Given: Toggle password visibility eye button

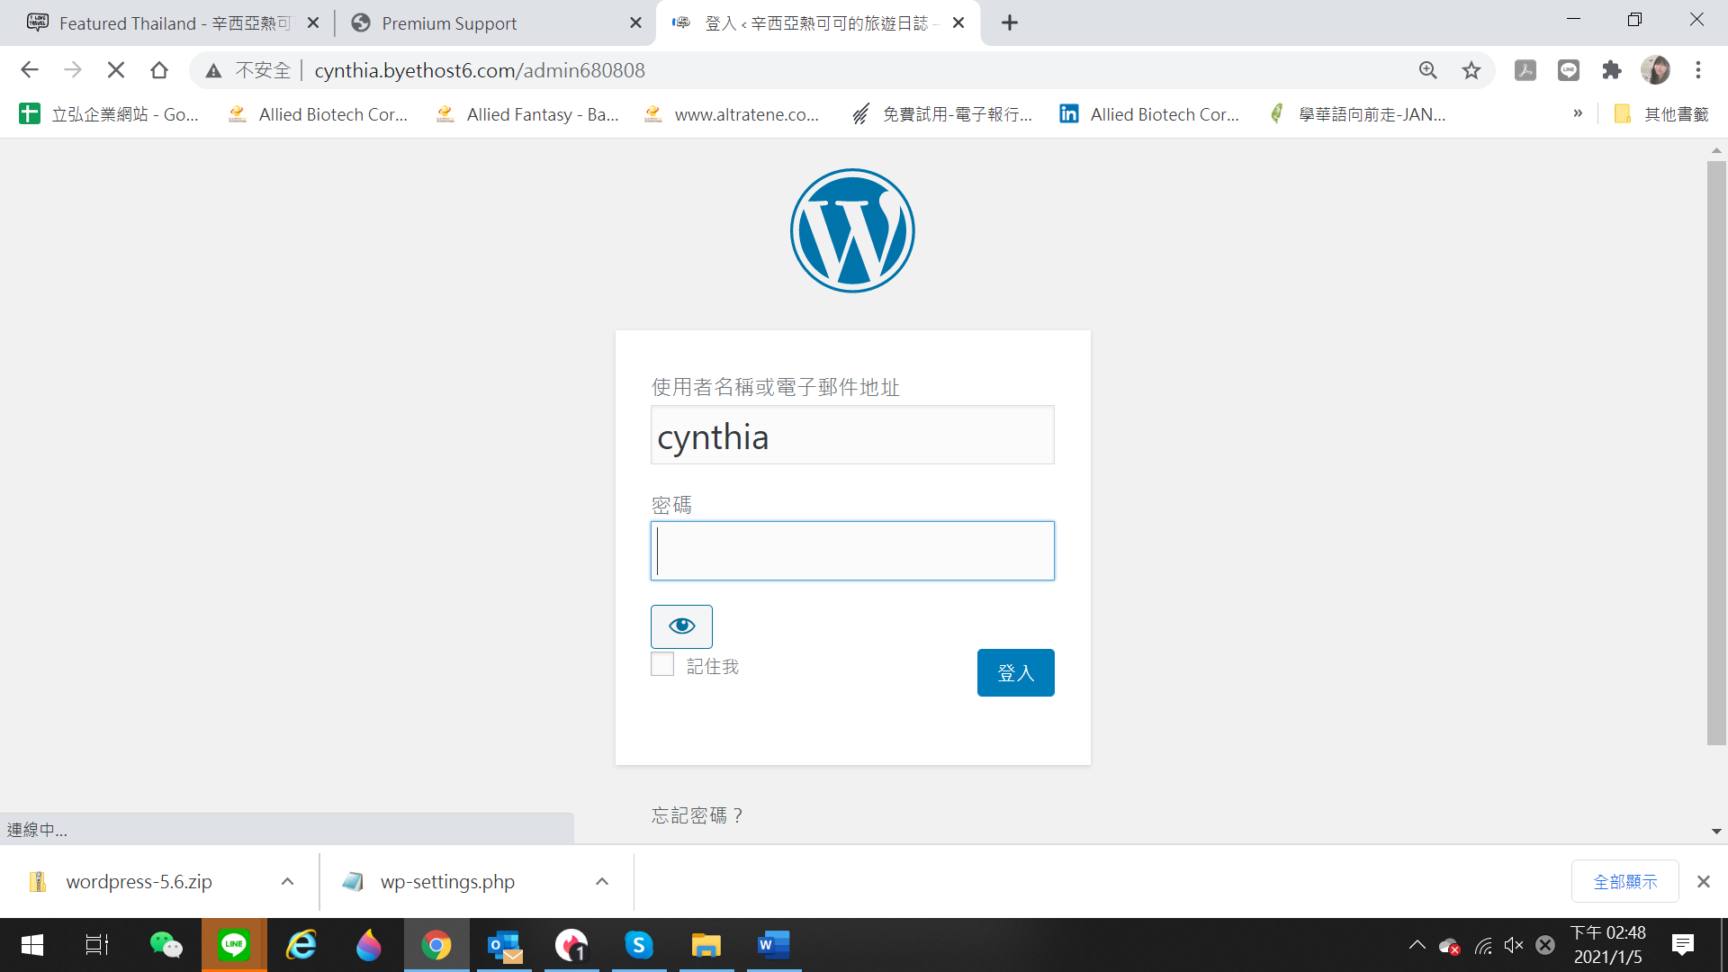Looking at the screenshot, I should 681,626.
